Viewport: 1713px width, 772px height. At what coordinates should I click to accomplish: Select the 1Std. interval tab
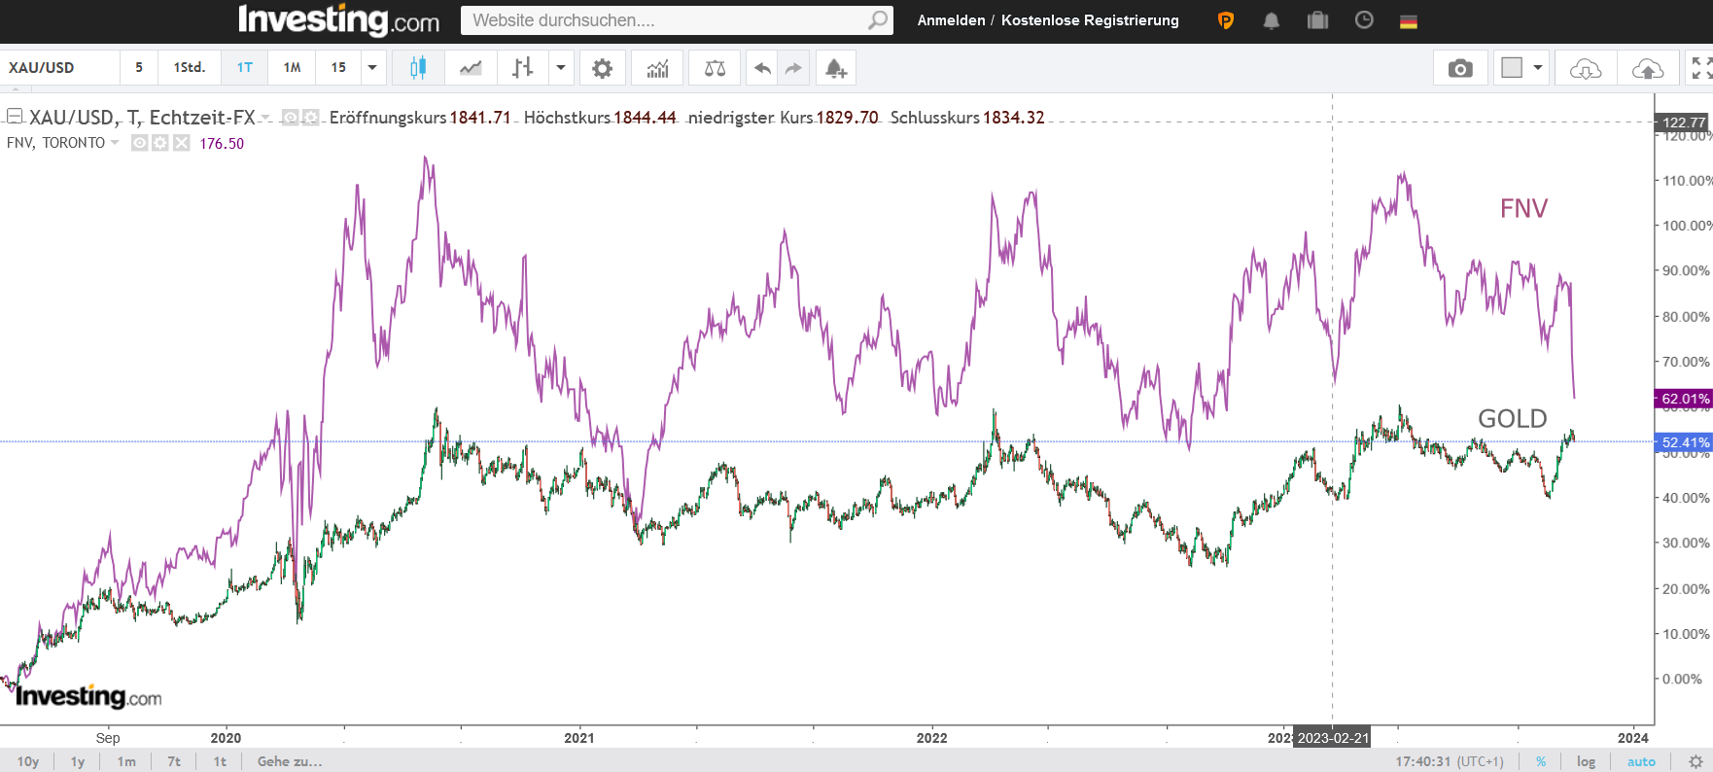pos(190,68)
